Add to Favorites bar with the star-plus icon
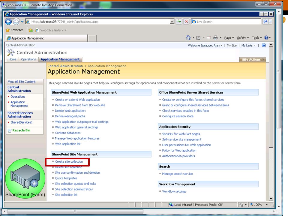Image resolution: width=288 pixels, height=216 pixels. [31, 30]
